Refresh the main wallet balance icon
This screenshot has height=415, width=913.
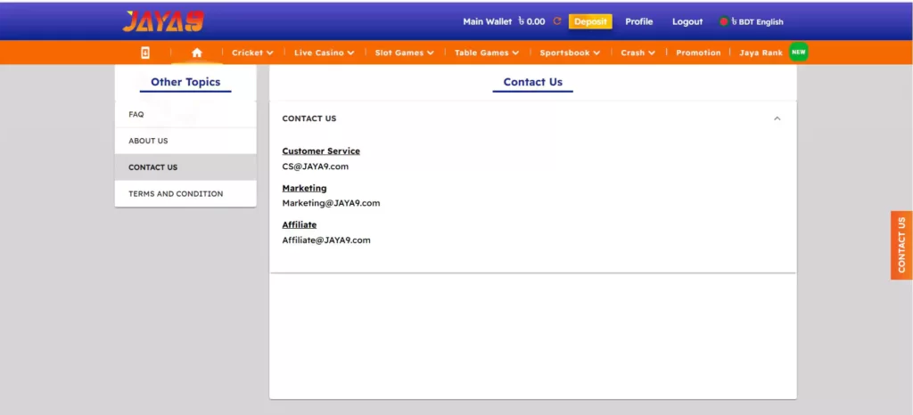pos(557,21)
